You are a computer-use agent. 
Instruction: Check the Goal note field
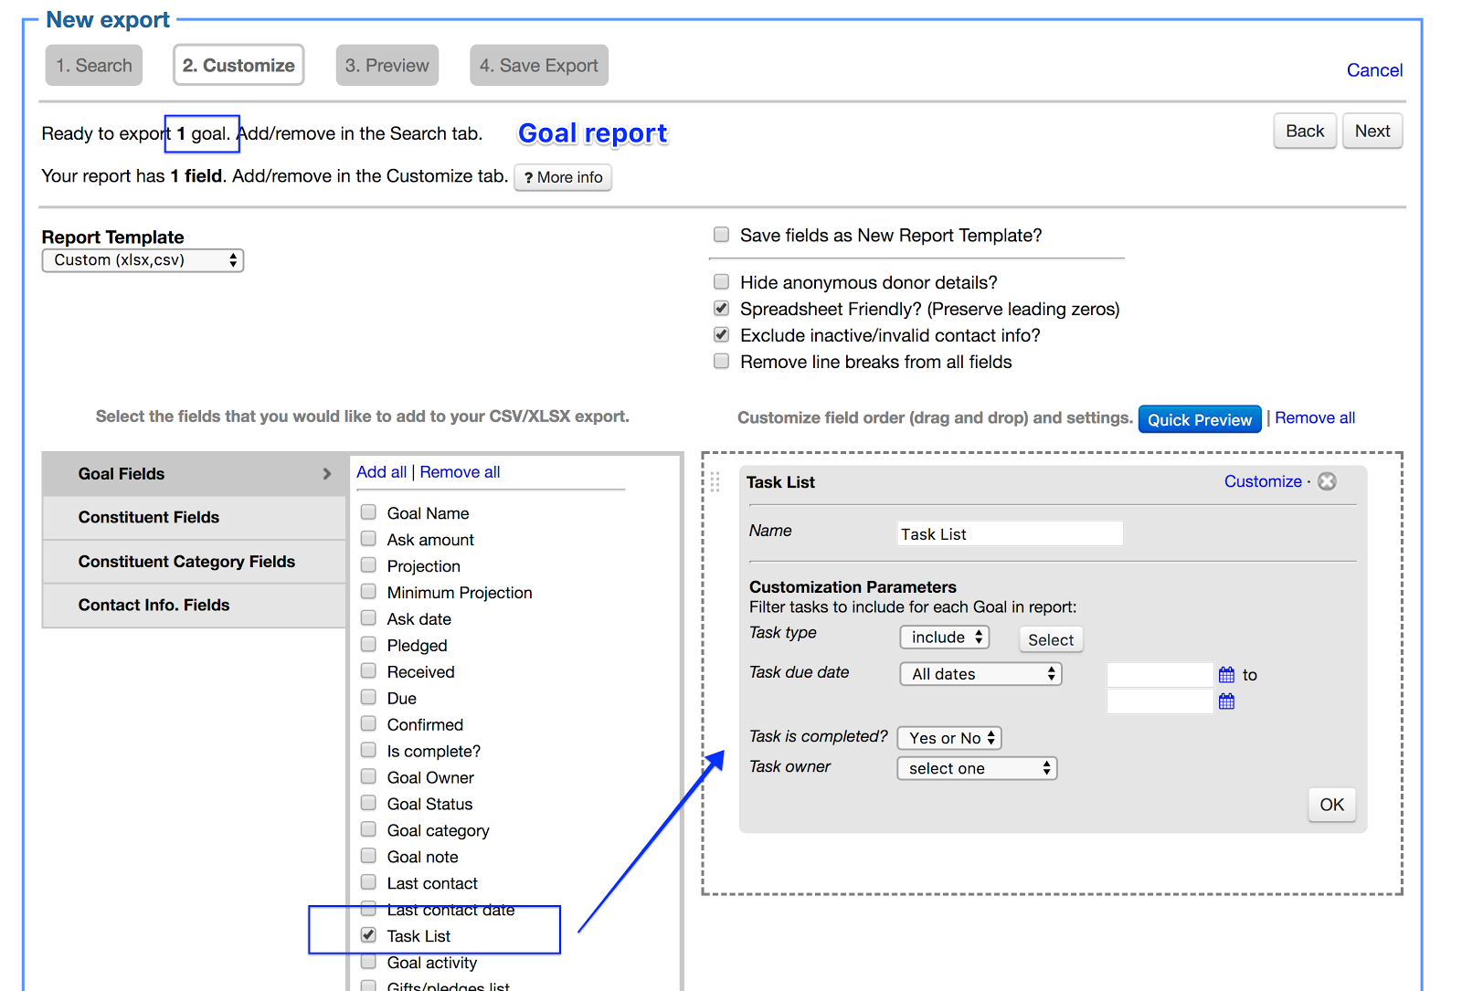(x=368, y=856)
